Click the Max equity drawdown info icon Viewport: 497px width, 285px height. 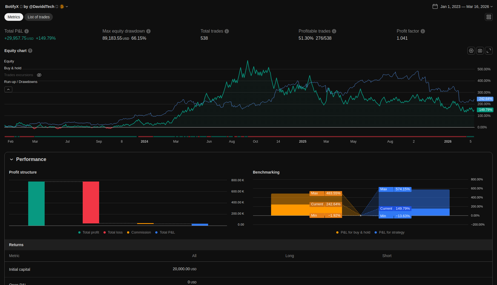click(x=148, y=31)
